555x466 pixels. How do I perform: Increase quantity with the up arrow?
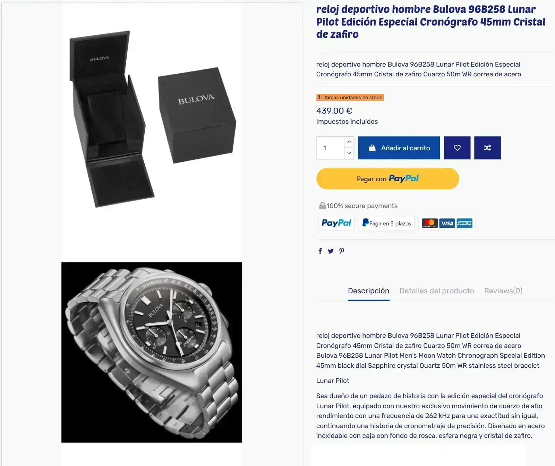click(349, 142)
